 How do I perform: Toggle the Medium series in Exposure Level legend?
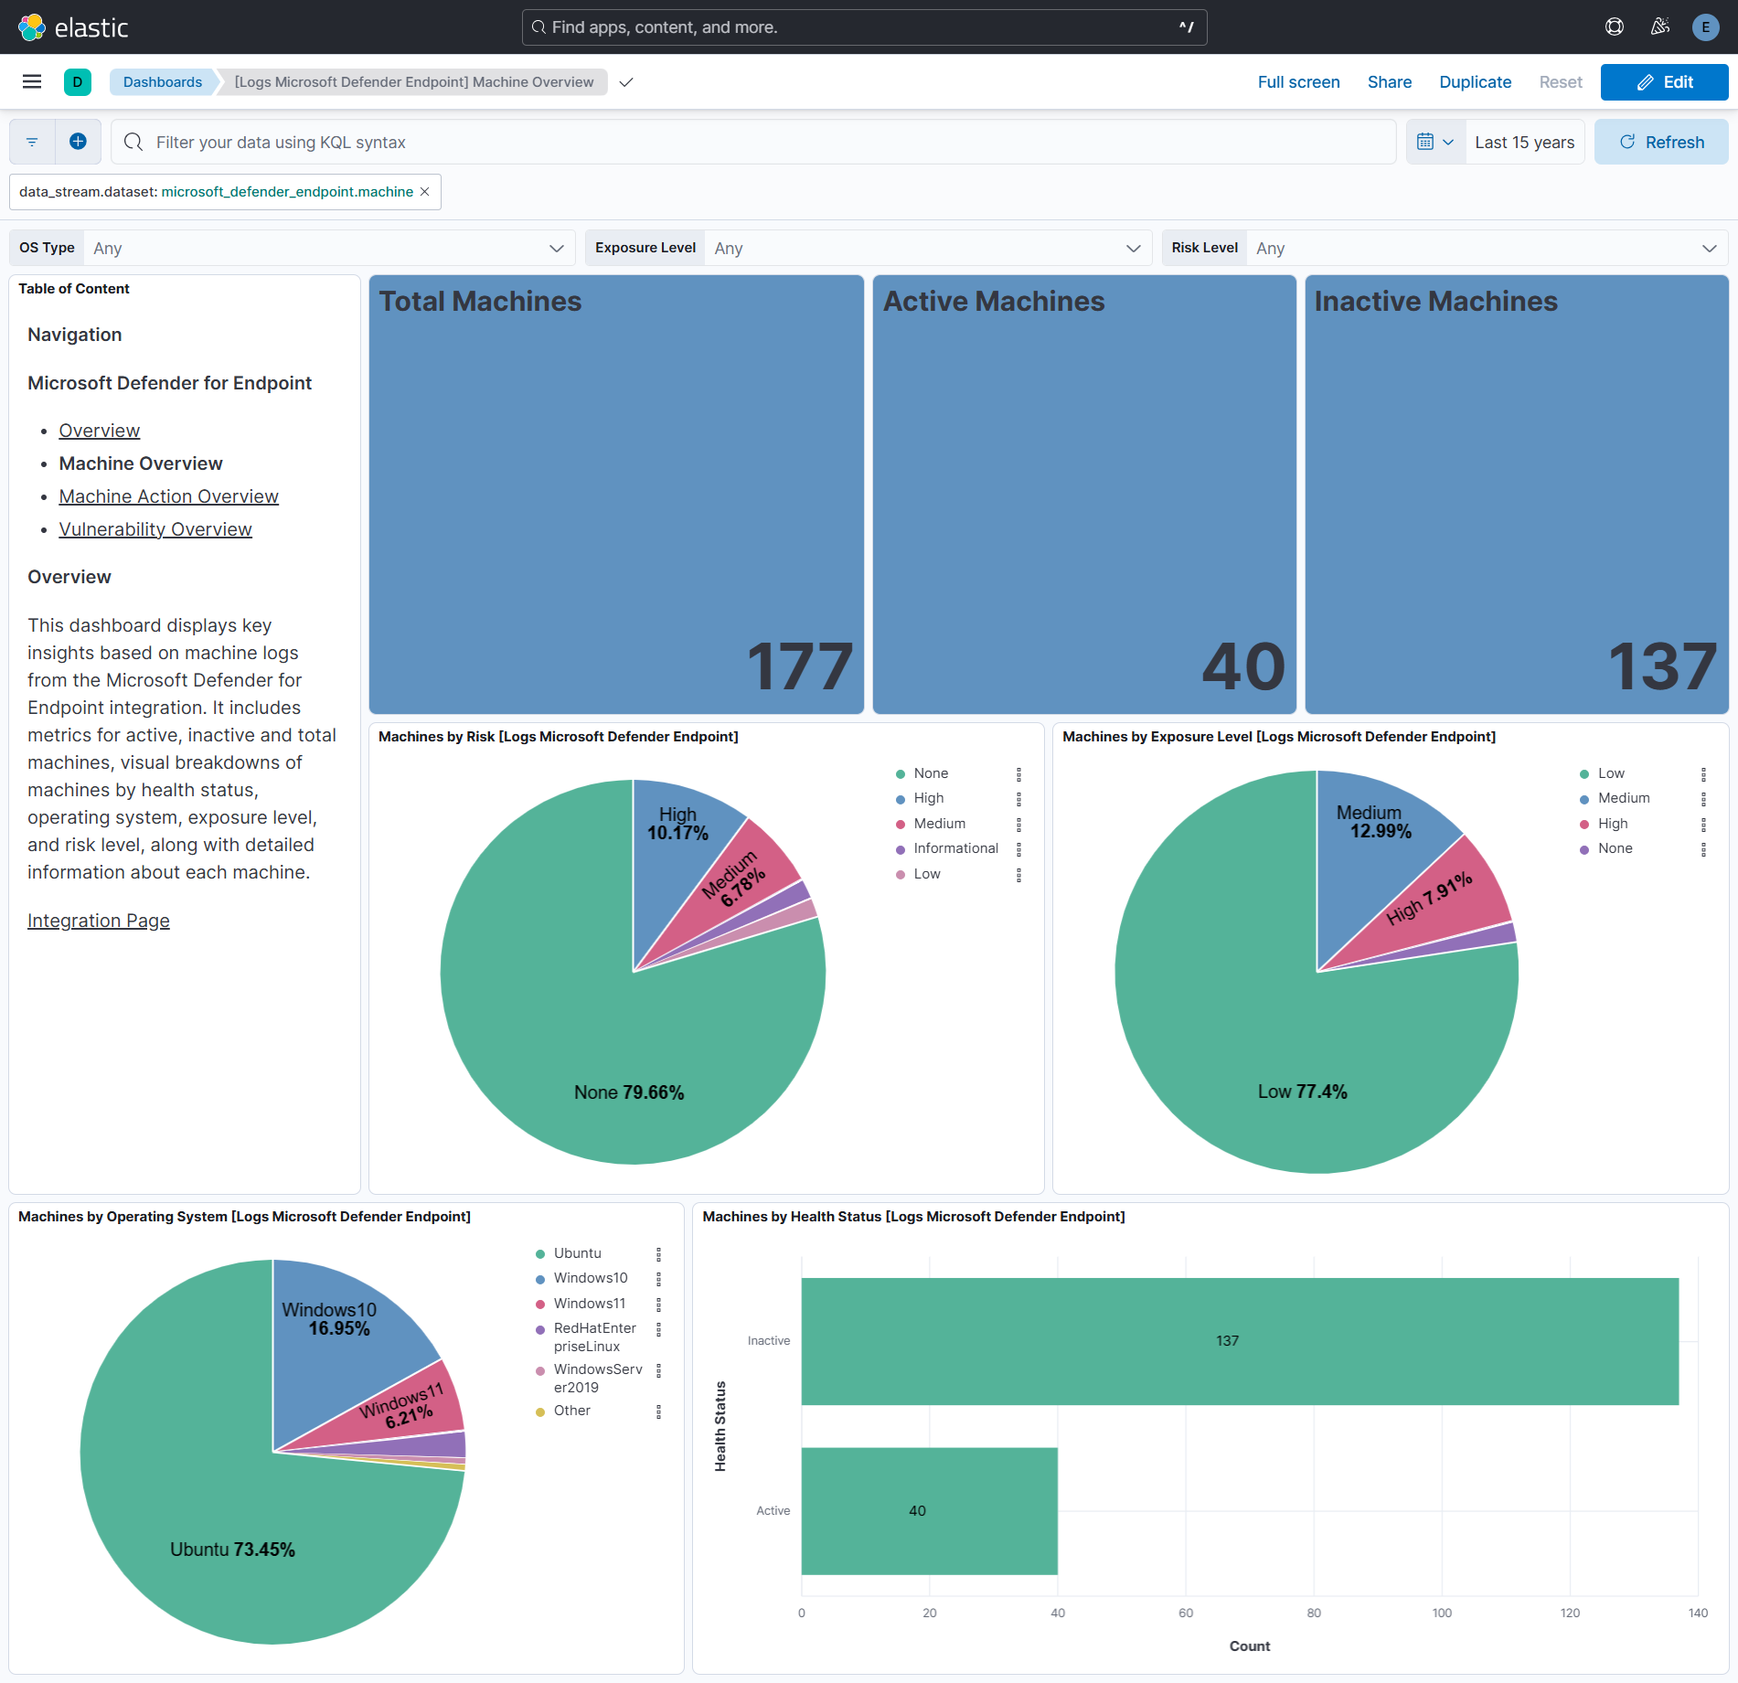coord(1625,797)
